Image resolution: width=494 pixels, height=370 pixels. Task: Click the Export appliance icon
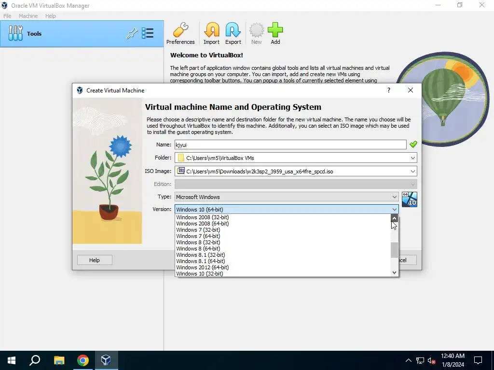tap(233, 34)
